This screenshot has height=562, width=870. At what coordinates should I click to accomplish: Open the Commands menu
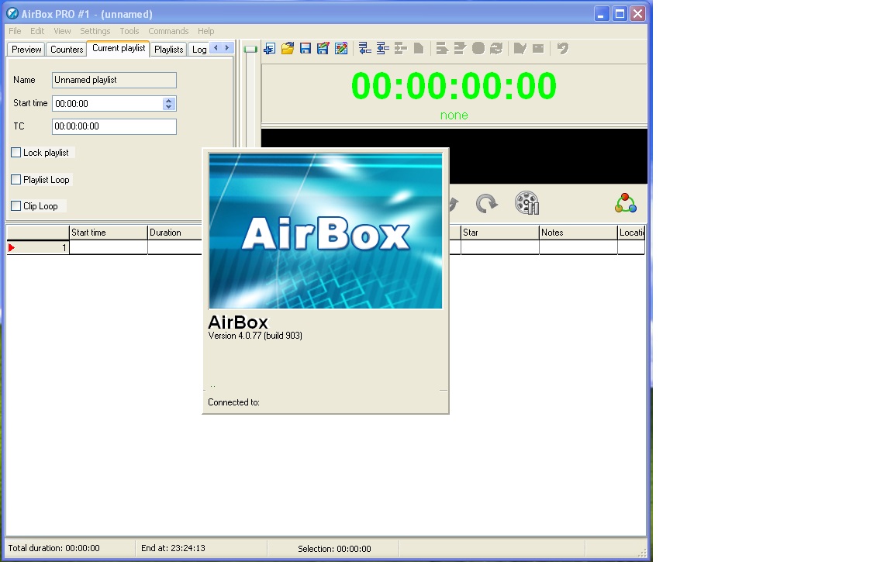coord(168,31)
